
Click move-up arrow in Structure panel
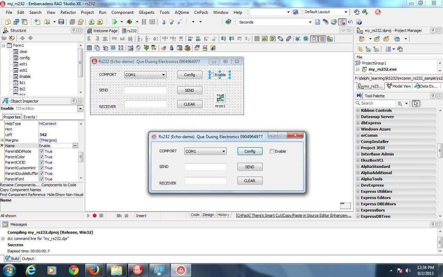tap(22, 38)
